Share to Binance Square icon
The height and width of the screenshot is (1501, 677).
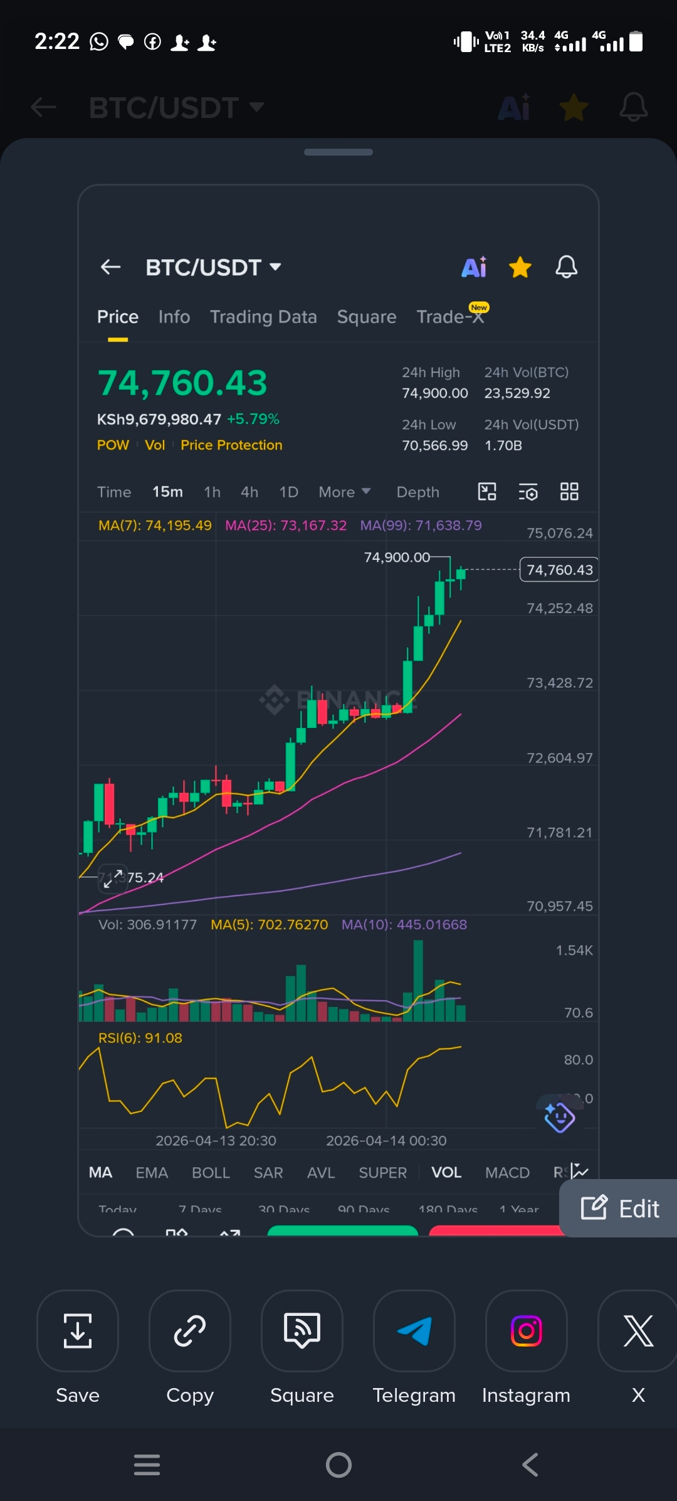click(x=302, y=1331)
